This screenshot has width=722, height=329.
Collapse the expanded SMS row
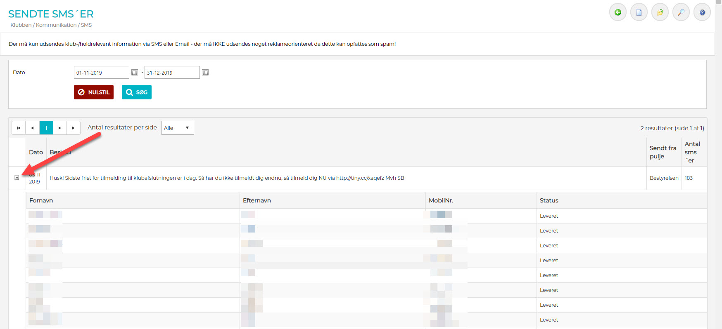point(17,178)
